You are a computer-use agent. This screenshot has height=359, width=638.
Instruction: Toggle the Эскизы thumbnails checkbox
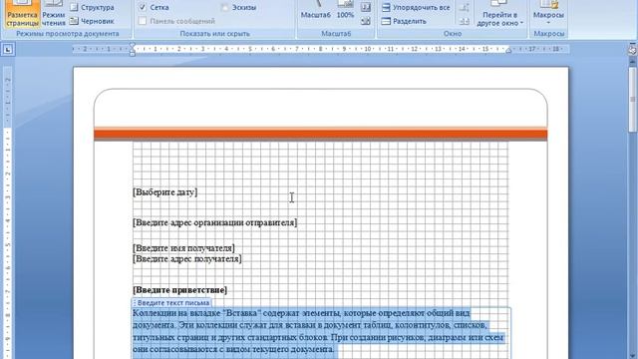(x=224, y=7)
